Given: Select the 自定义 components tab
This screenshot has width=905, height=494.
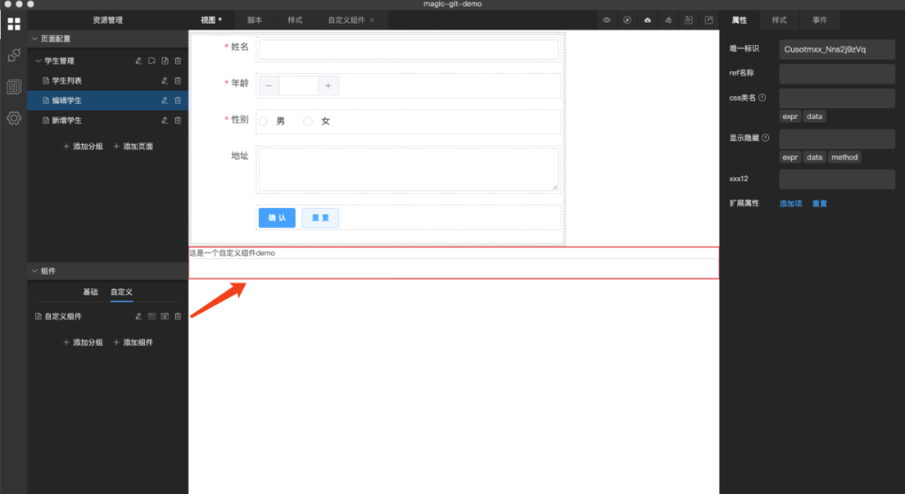Looking at the screenshot, I should [x=122, y=293].
